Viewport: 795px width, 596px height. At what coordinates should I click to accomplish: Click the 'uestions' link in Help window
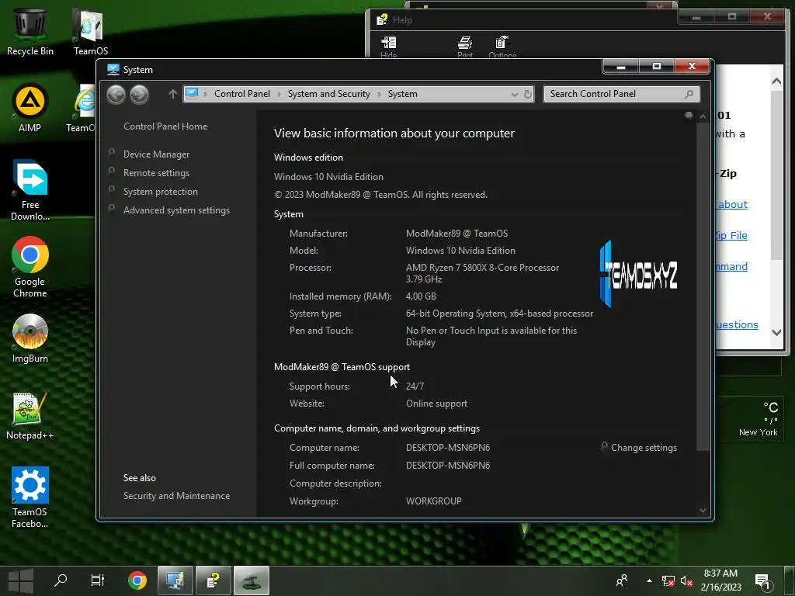click(737, 325)
